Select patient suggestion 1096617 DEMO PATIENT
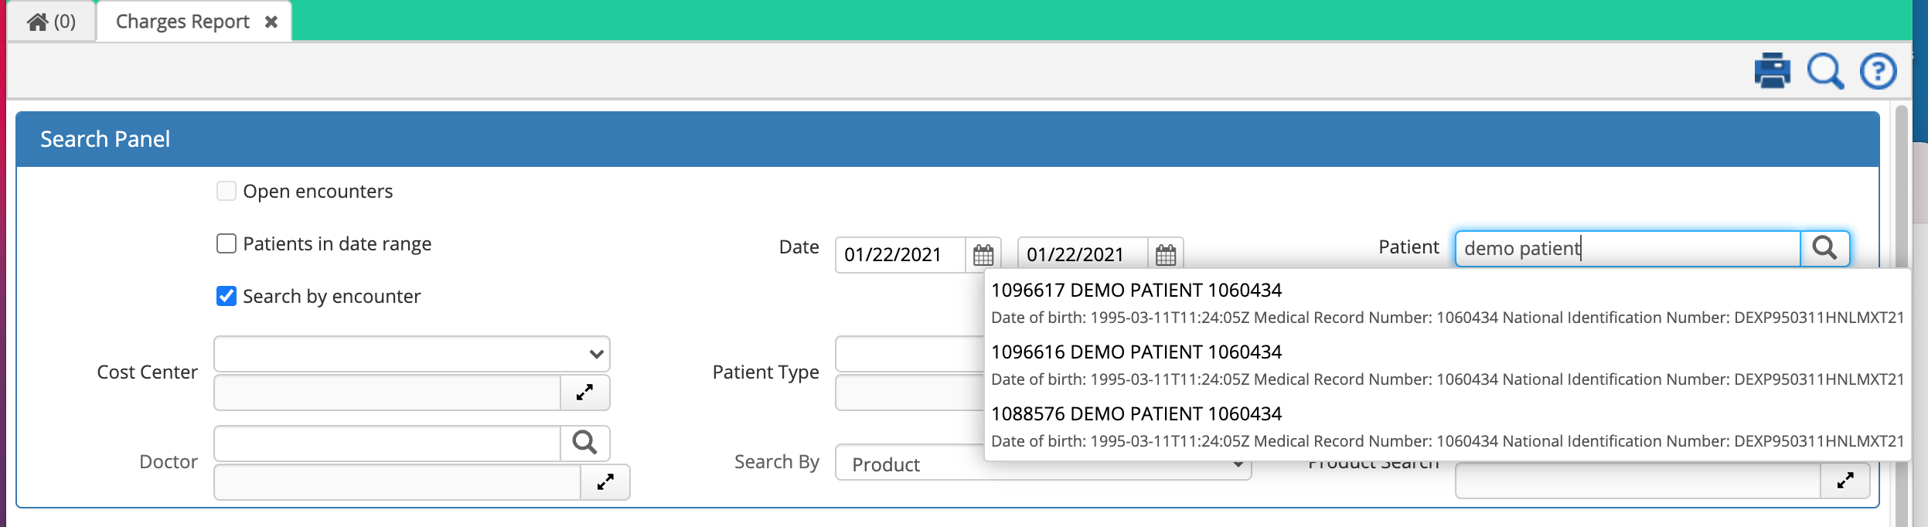1928x527 pixels. coord(1136,291)
